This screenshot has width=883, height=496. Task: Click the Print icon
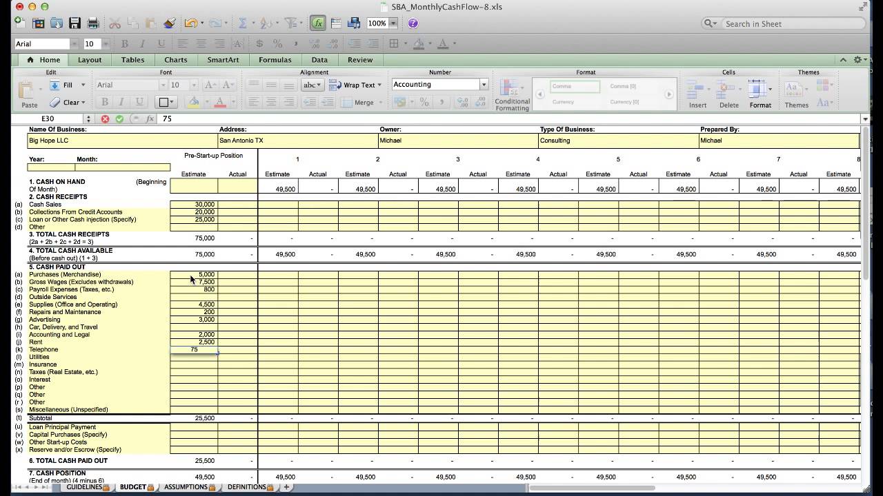point(93,23)
